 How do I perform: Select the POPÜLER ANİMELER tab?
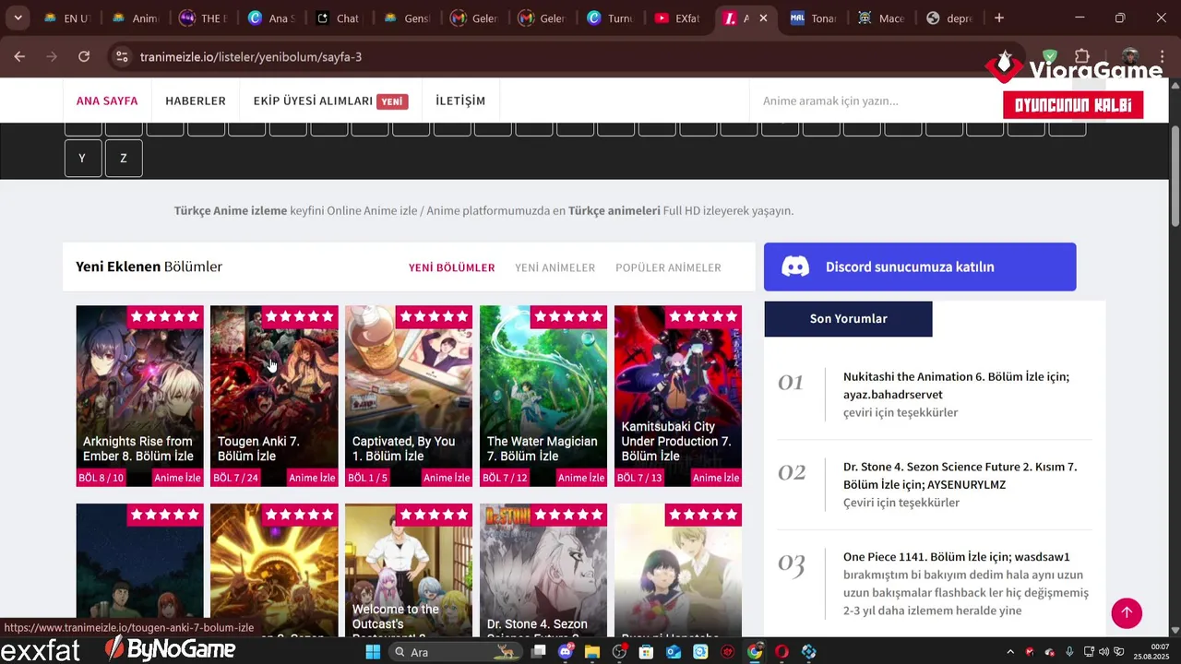(668, 267)
